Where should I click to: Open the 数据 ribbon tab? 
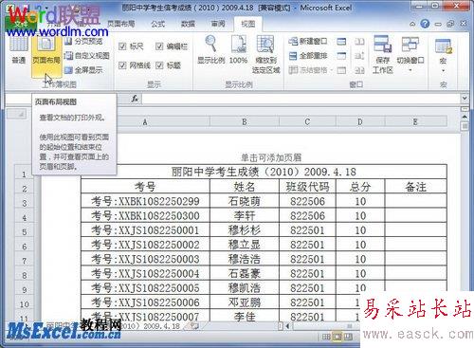(x=188, y=24)
